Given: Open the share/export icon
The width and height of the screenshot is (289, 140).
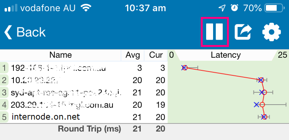Looking at the screenshot, I should tap(243, 32).
